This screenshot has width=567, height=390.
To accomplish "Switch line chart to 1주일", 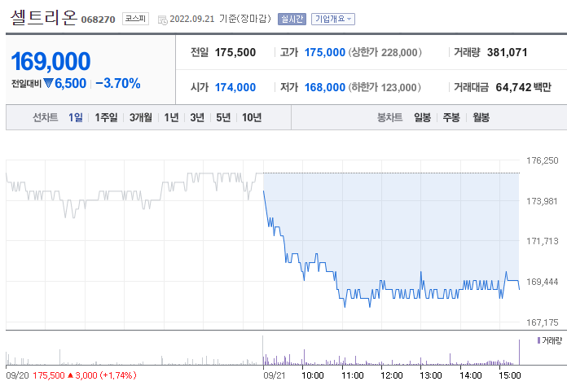I will [106, 117].
